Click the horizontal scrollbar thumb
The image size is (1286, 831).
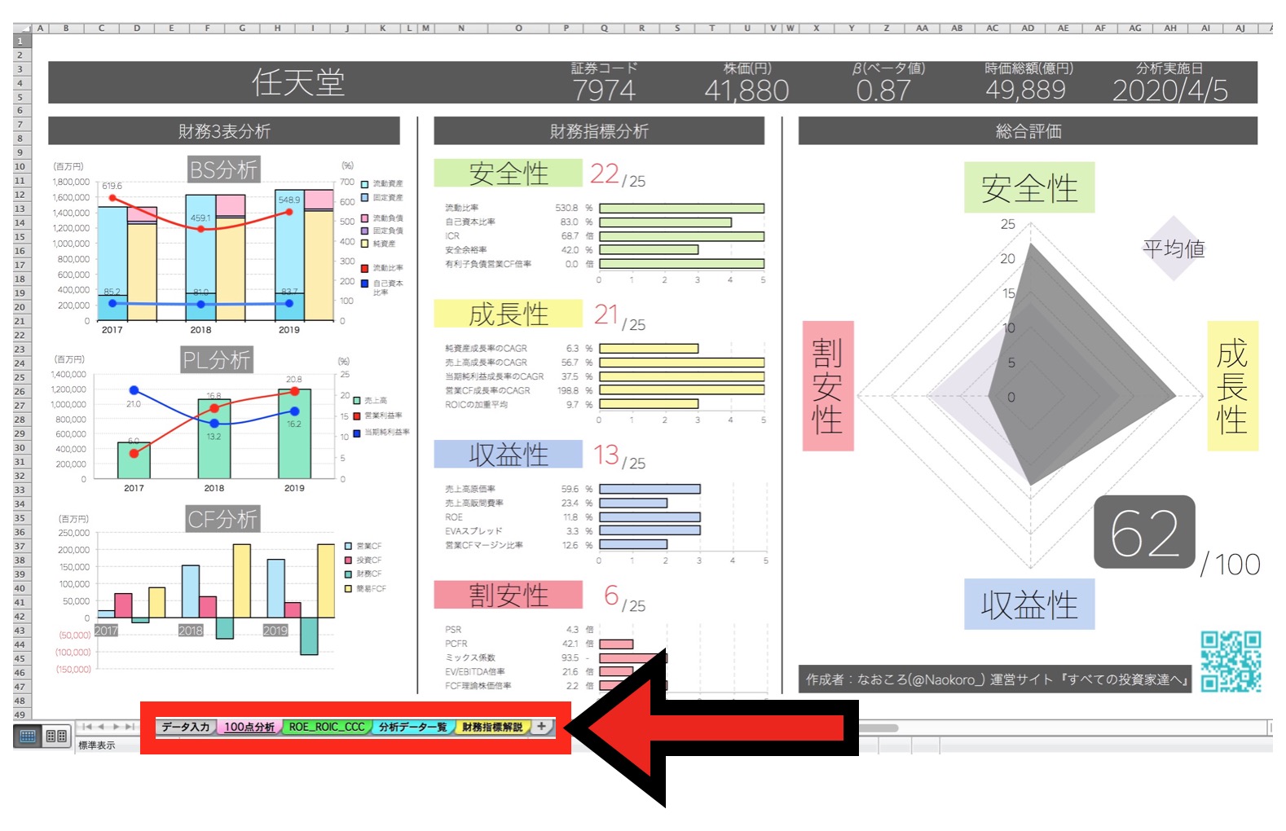879,728
